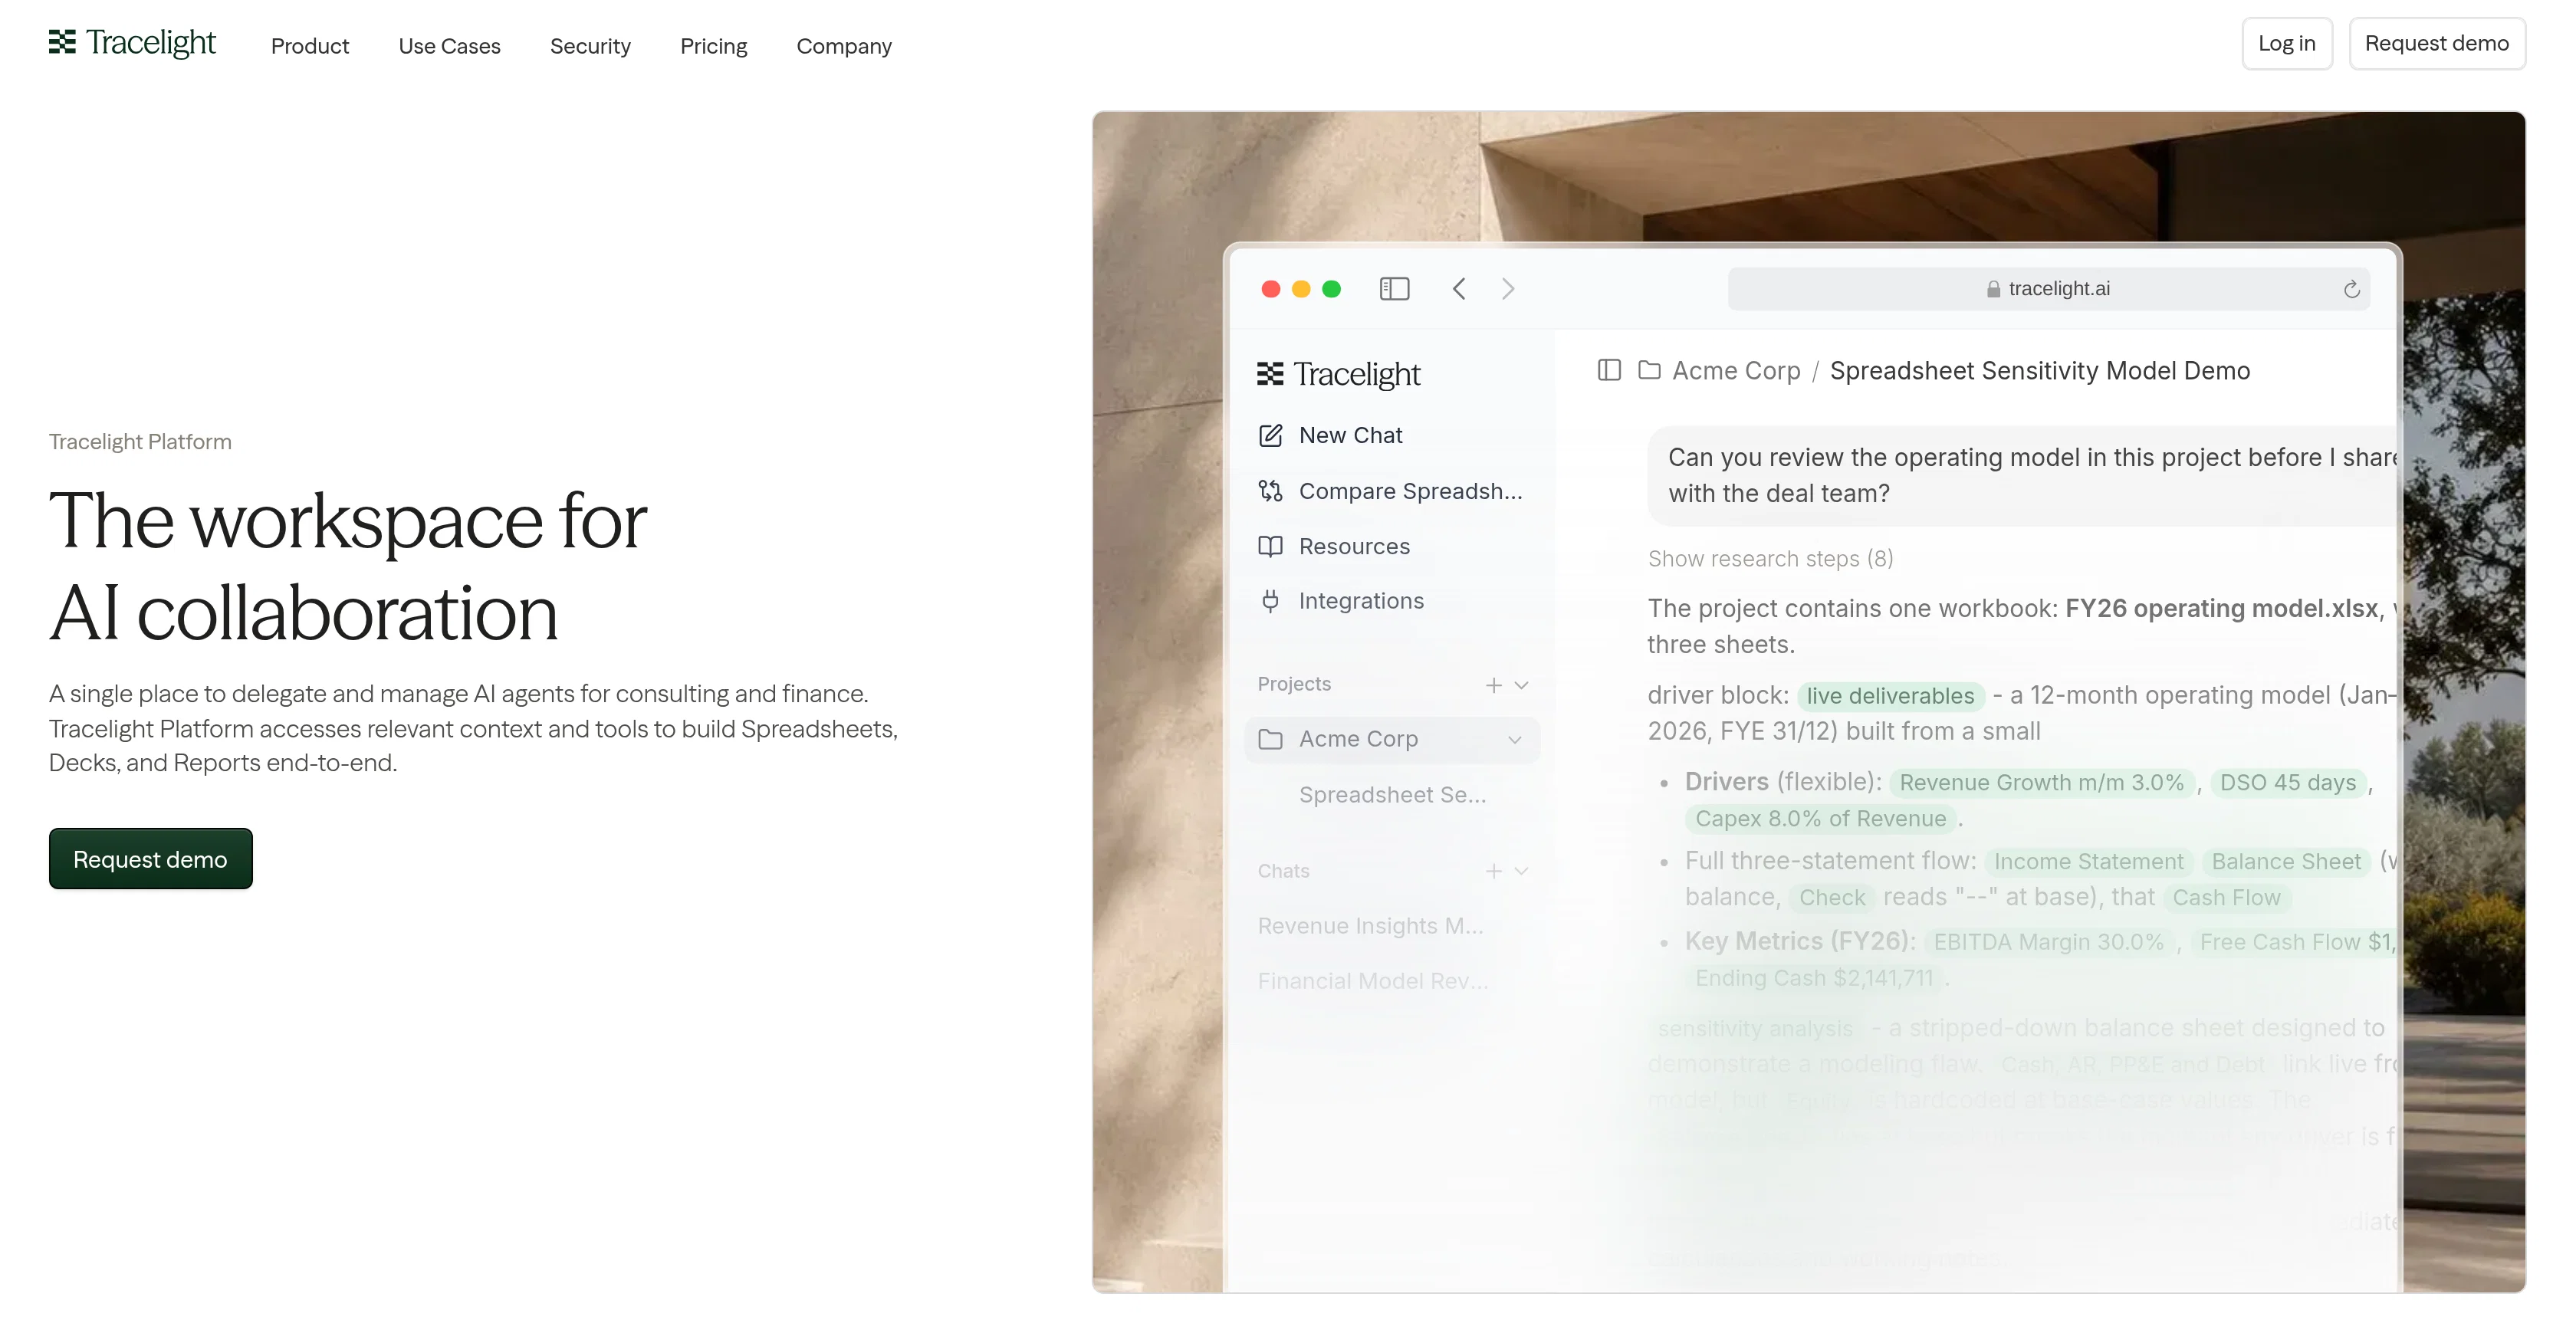Screen dimensions: 2576x1343
Task: Click the Tracelight logo in app sidebar
Action: (x=1338, y=373)
